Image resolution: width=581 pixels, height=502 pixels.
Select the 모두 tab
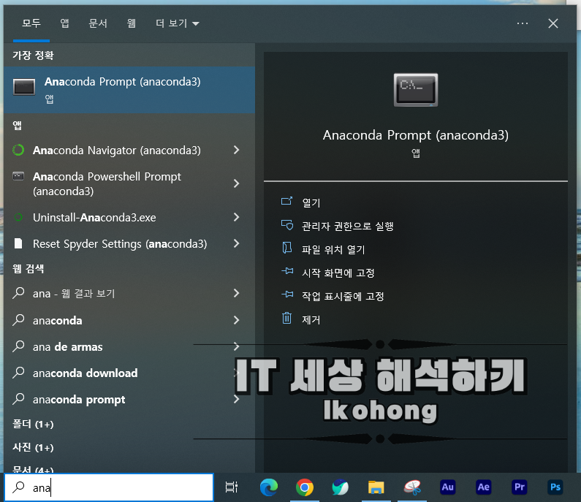31,23
